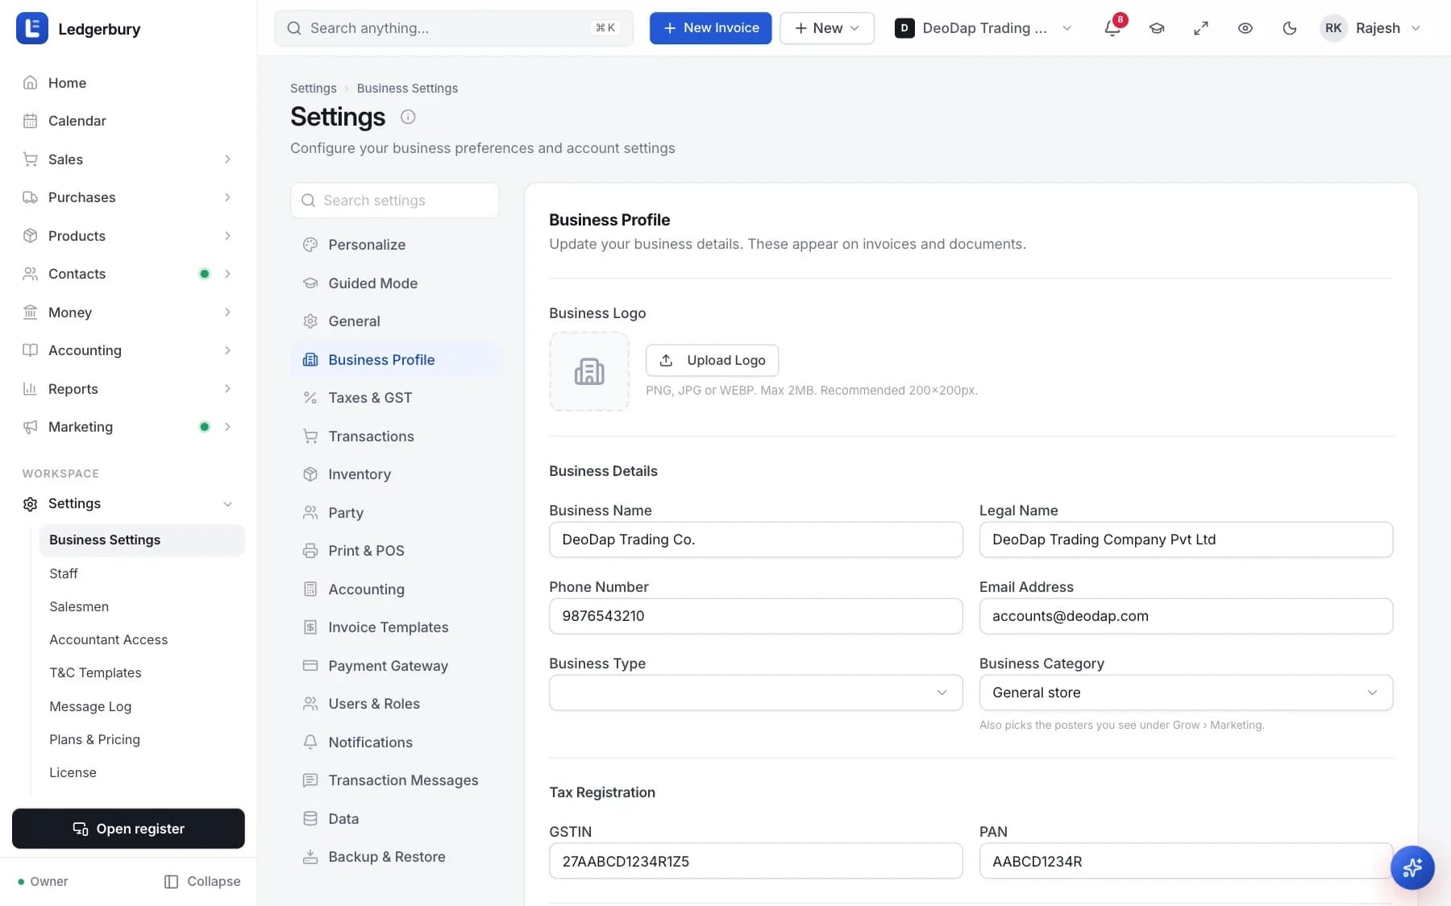This screenshot has width=1451, height=906.
Task: Open Backup & Restore settings
Action: pos(395,857)
